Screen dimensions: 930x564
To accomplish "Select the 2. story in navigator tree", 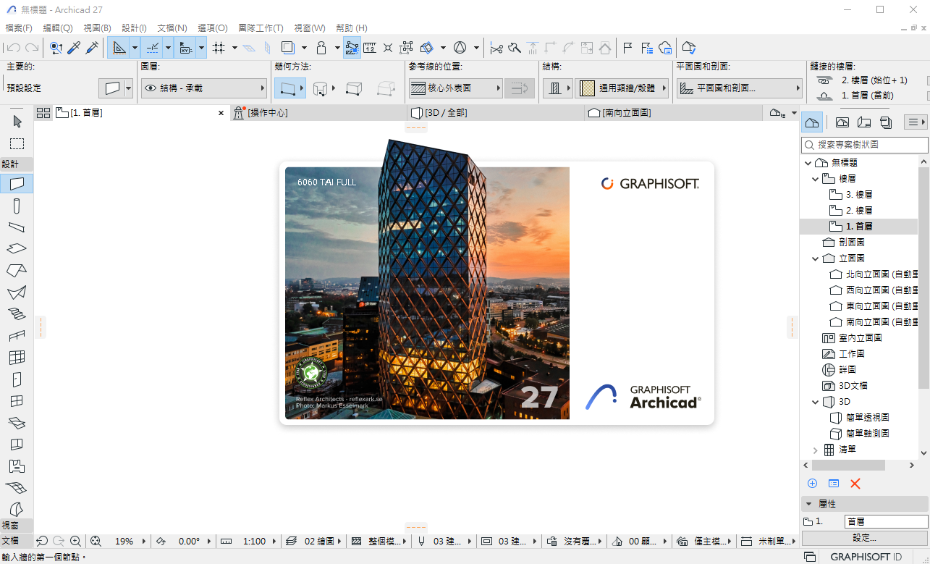I will click(x=859, y=211).
